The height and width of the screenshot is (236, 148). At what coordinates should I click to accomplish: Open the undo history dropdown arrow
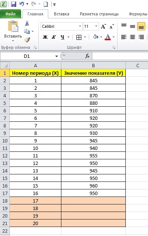pos(27,4)
